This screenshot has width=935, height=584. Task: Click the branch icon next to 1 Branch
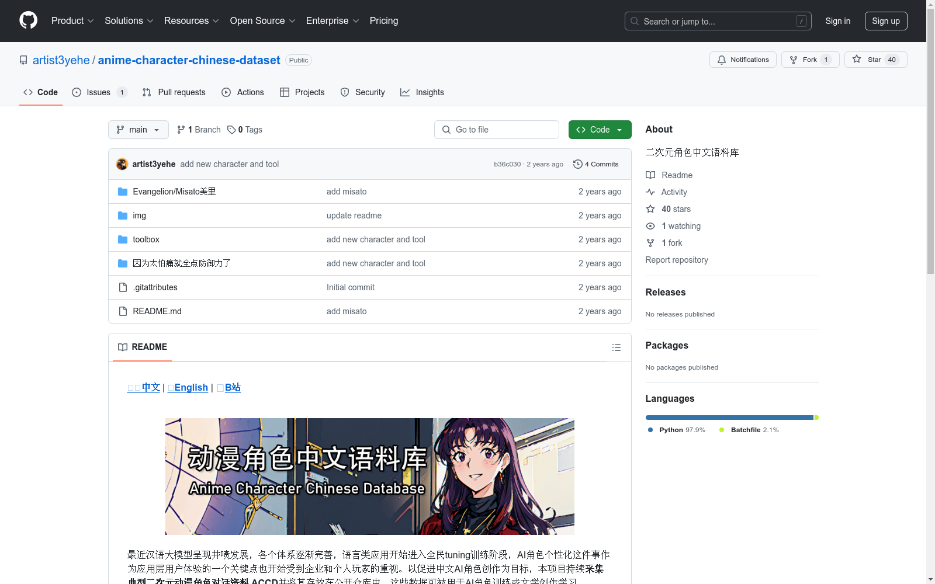[181, 130]
